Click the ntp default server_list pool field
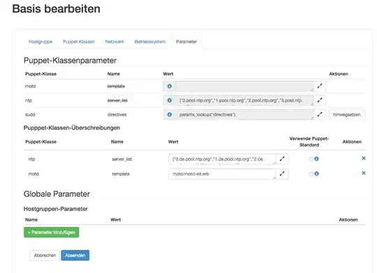Screen dimensions: 377x273 pos(244,100)
